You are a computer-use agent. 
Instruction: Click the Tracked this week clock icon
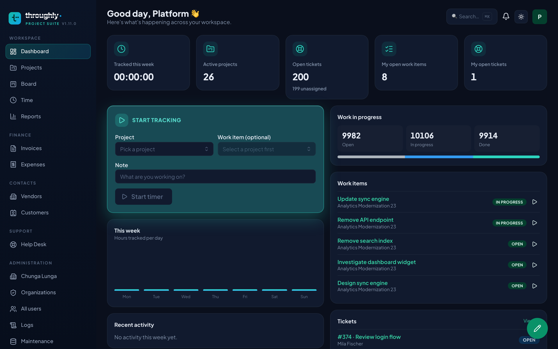121,49
